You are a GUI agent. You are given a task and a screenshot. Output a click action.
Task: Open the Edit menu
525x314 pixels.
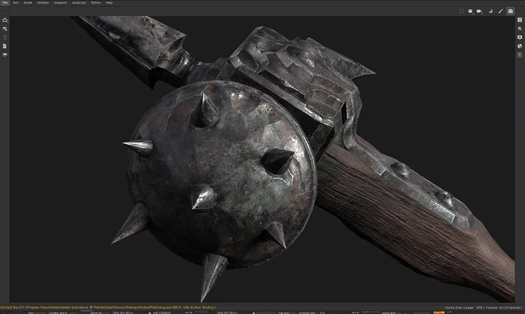[15, 3]
